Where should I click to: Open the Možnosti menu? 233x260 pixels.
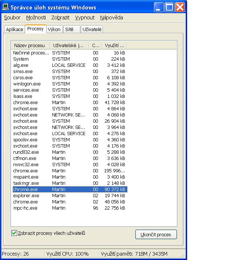(x=36, y=18)
